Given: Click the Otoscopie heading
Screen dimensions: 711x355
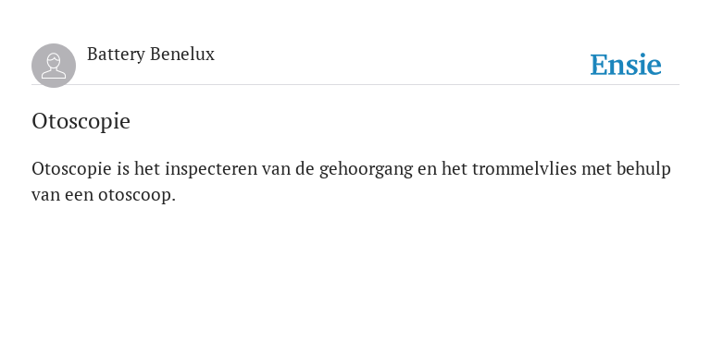Looking at the screenshot, I should 81,121.
